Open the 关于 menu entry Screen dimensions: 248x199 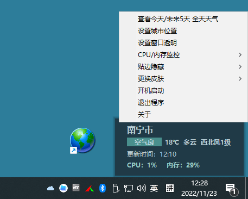tap(183, 115)
